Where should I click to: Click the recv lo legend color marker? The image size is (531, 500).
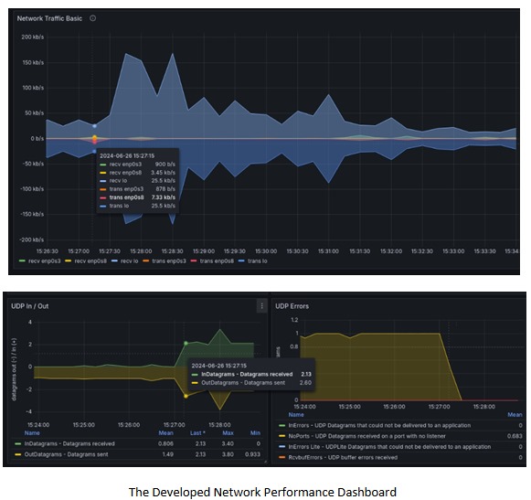[x=114, y=261]
